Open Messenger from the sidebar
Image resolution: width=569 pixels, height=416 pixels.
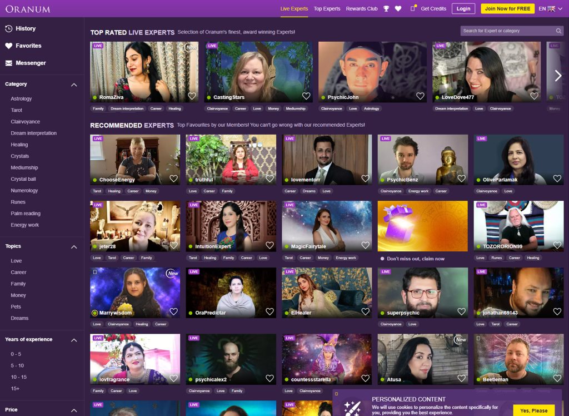pyautogui.click(x=31, y=63)
